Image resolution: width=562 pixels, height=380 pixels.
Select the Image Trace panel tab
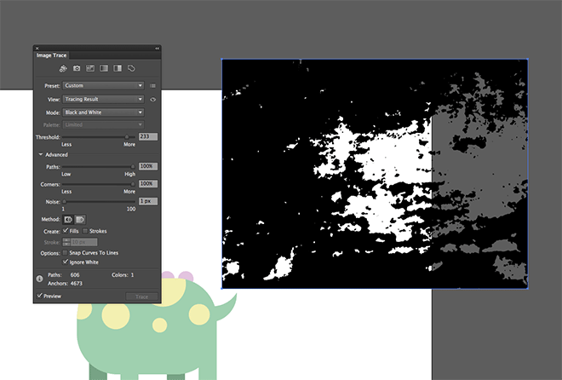pyautogui.click(x=52, y=55)
